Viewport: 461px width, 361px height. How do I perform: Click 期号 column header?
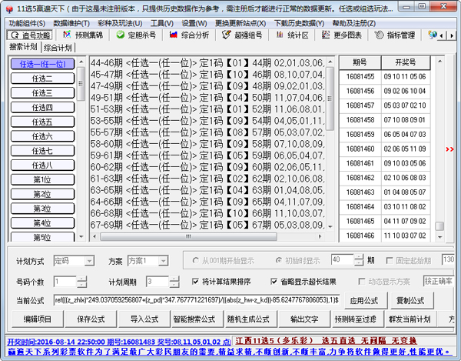[360, 62]
